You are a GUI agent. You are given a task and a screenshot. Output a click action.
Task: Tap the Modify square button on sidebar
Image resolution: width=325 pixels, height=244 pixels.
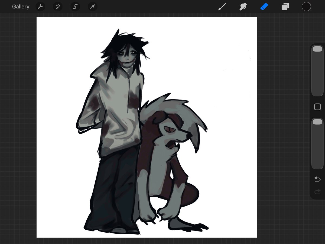tap(317, 107)
